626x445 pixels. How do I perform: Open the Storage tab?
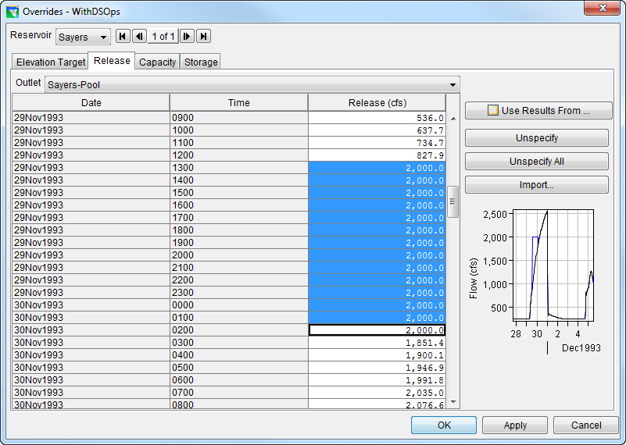200,62
